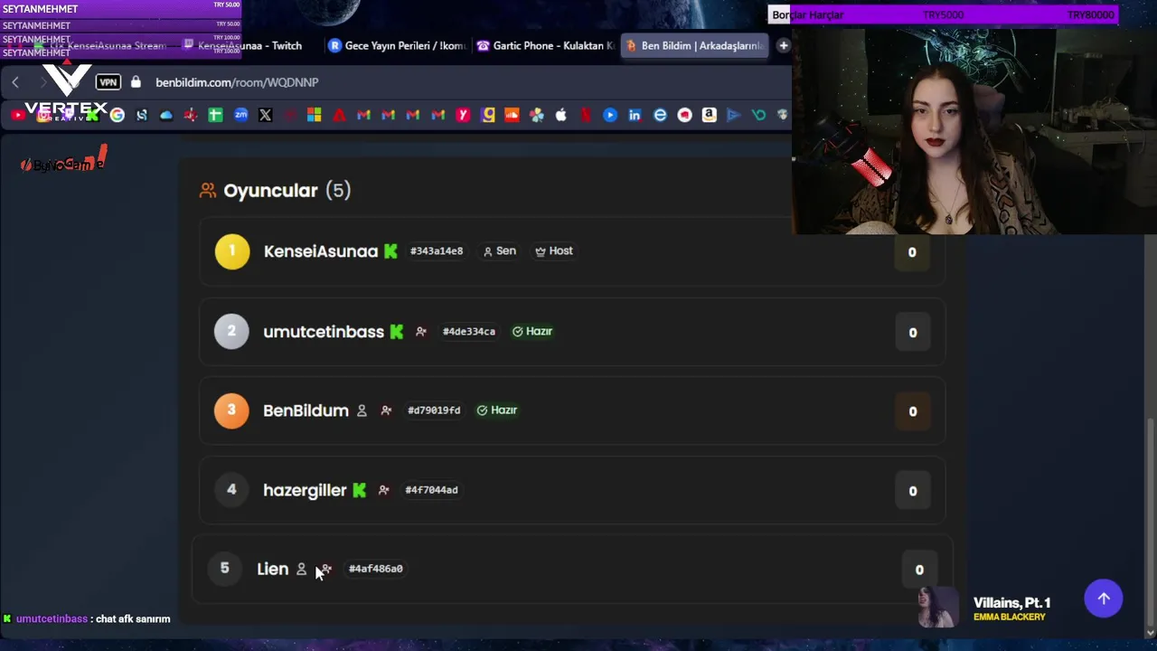The height and width of the screenshot is (651, 1157).
Task: Open the Amazon bookmark icon
Action: [709, 115]
